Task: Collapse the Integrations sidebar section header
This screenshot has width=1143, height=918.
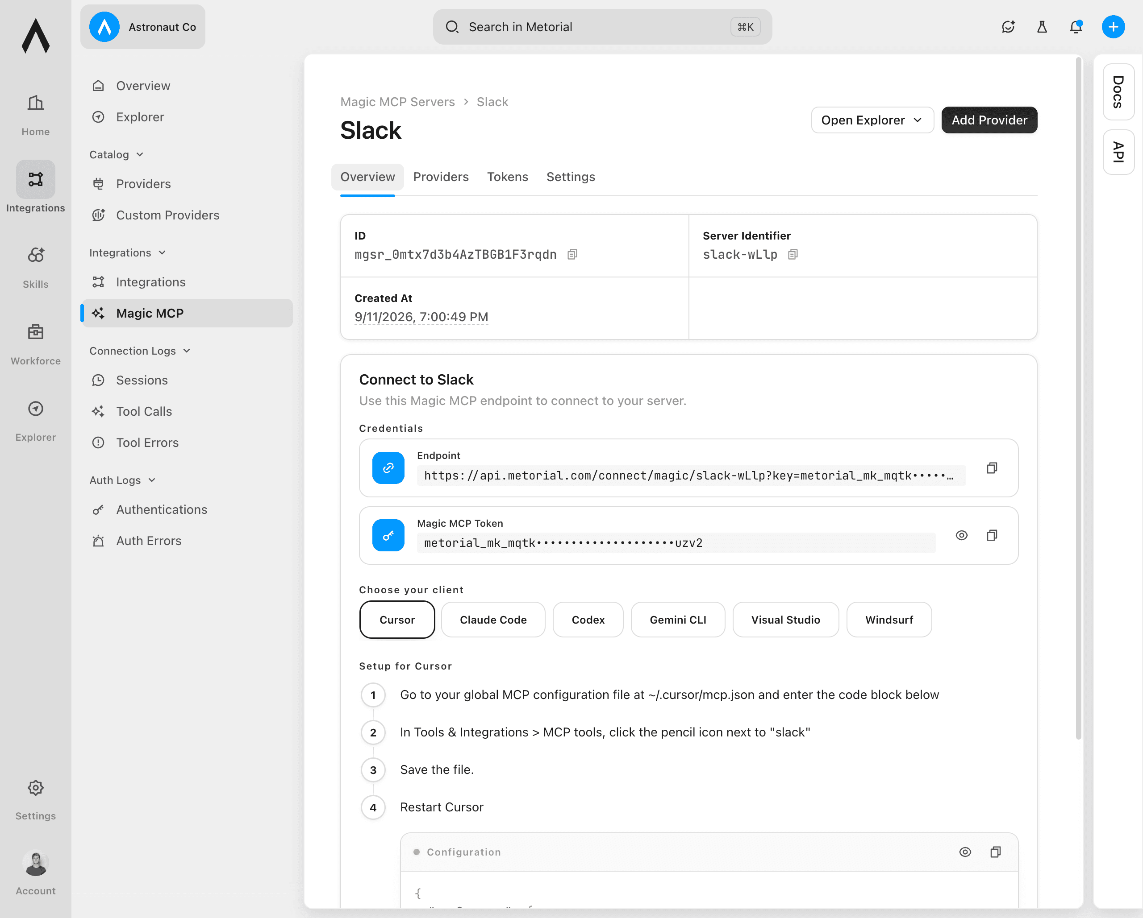Action: pyautogui.click(x=128, y=252)
